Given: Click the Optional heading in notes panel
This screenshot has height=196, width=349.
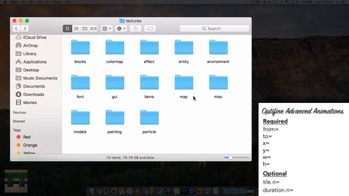Looking at the screenshot, I should (275, 174).
